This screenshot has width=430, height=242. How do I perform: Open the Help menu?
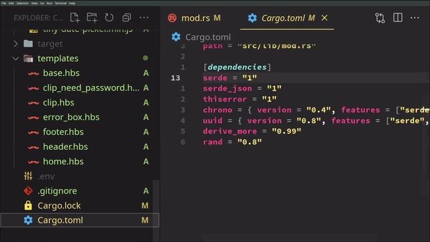72,3
